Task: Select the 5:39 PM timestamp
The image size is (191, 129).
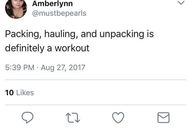Action: (x=20, y=68)
